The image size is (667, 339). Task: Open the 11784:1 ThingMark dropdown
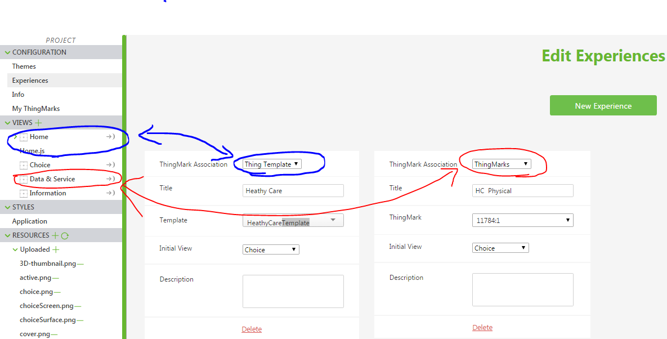[x=523, y=220]
